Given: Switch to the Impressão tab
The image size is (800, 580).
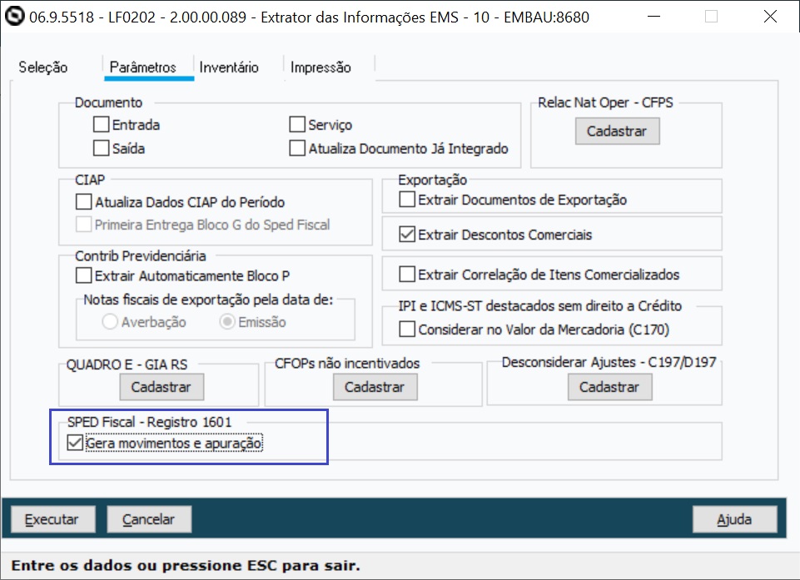Looking at the screenshot, I should point(321,67).
